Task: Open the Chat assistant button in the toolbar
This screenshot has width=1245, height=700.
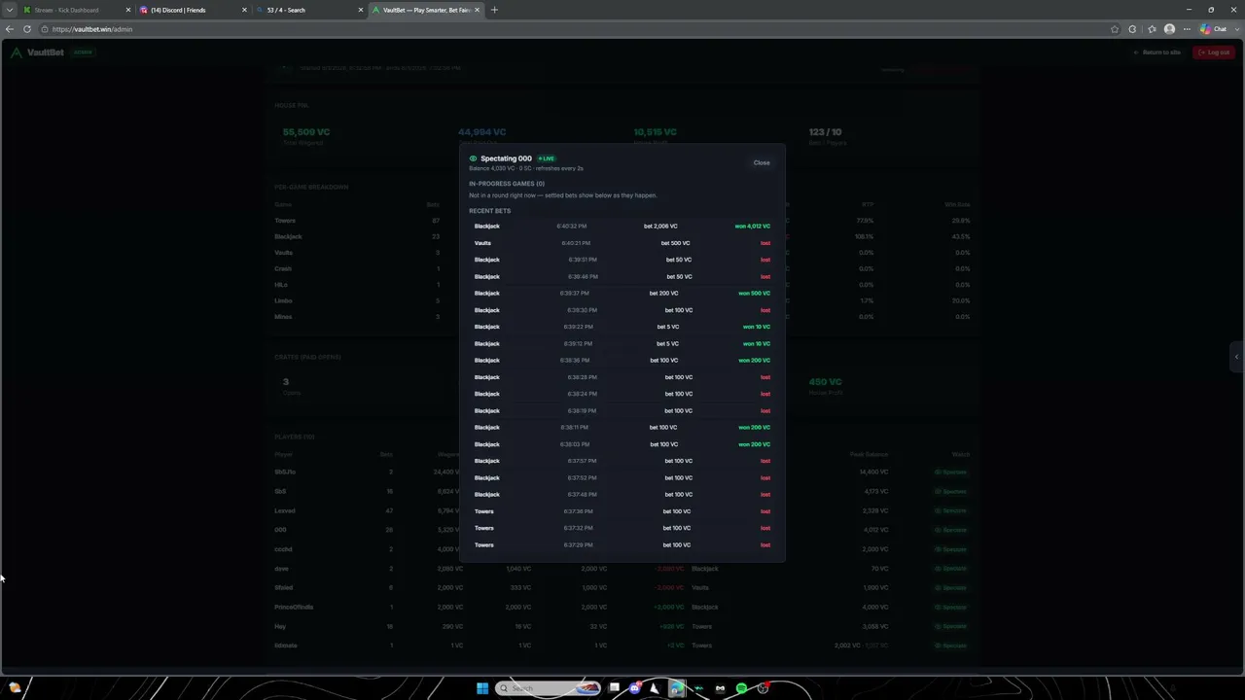Action: coord(1214,29)
